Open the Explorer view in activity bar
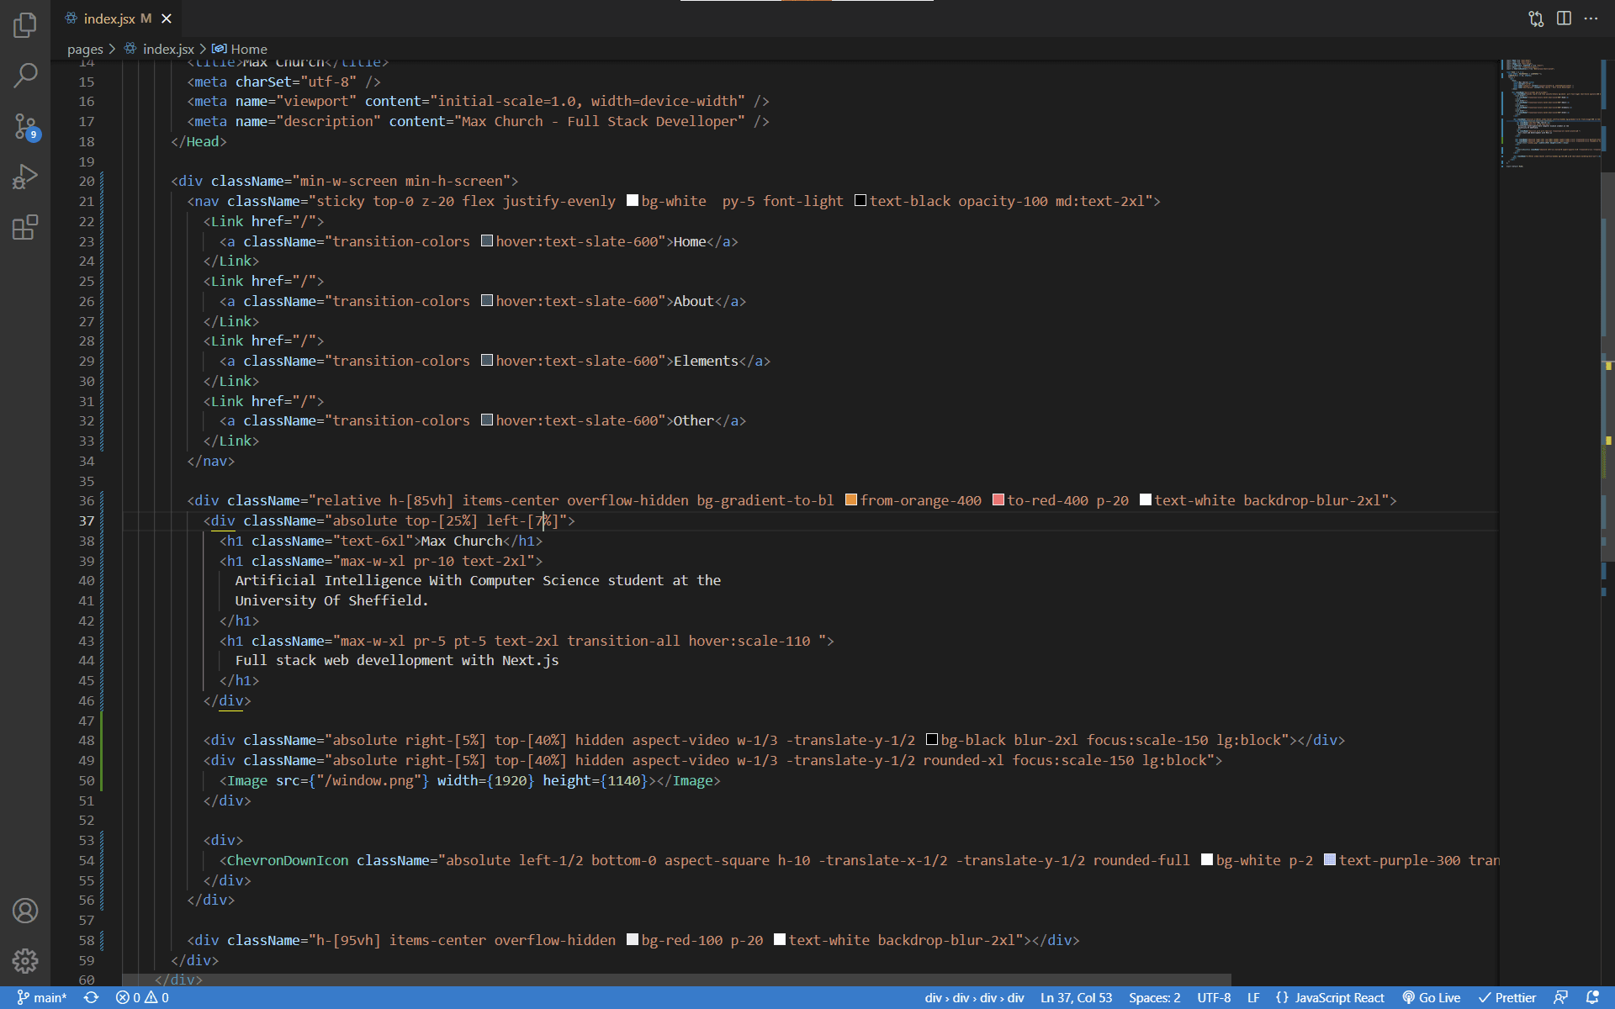 pyautogui.click(x=25, y=25)
